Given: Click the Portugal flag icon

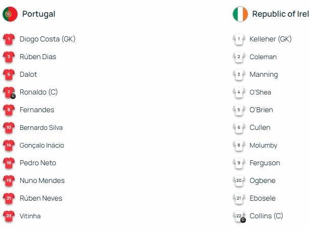Looking at the screenshot, I should click(x=10, y=14).
